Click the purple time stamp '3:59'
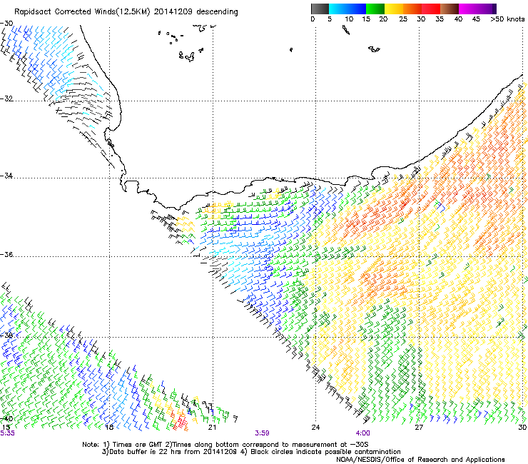 coord(262,433)
